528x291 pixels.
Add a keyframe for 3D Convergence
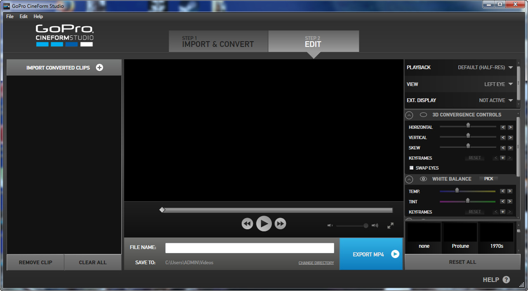503,158
